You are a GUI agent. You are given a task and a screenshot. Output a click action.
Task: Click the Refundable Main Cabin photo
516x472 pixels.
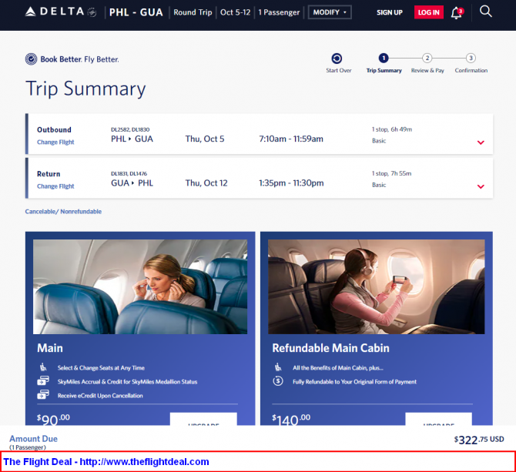[x=376, y=286]
